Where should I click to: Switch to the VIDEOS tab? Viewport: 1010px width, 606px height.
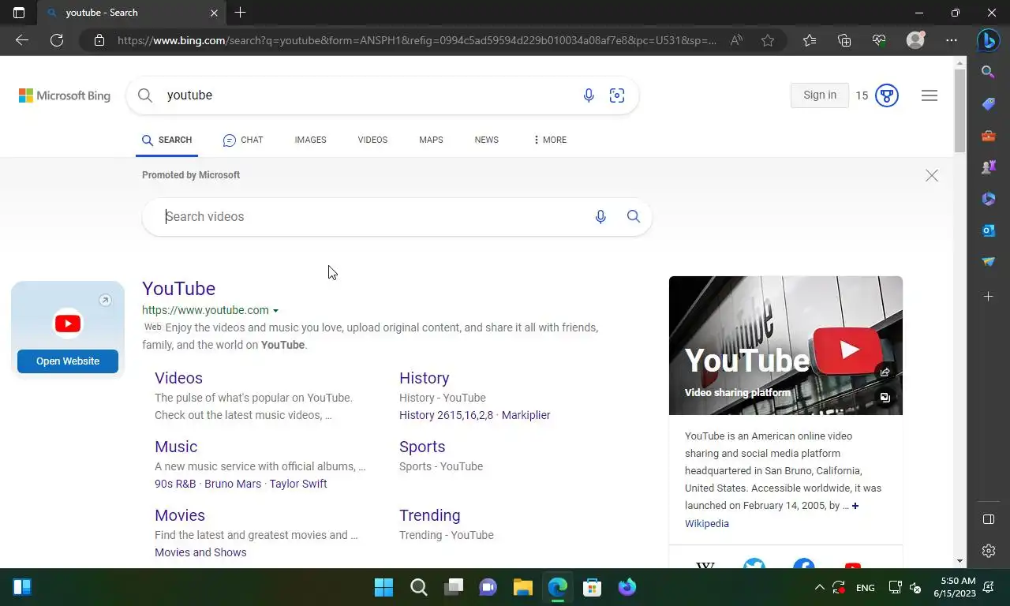point(372,140)
